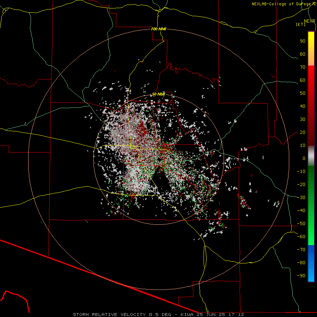Viewport: 317px width, 317px height.
Task: Select the 0 value on velocity scale
Action: coord(304,158)
